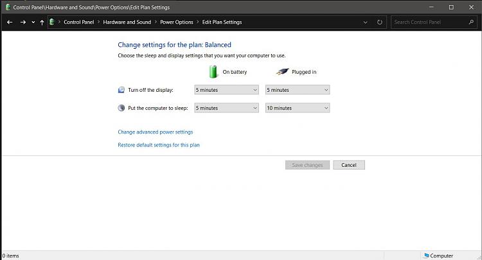Click the 'On battery' column label
Screen dimensions: 482x260
tap(235, 72)
